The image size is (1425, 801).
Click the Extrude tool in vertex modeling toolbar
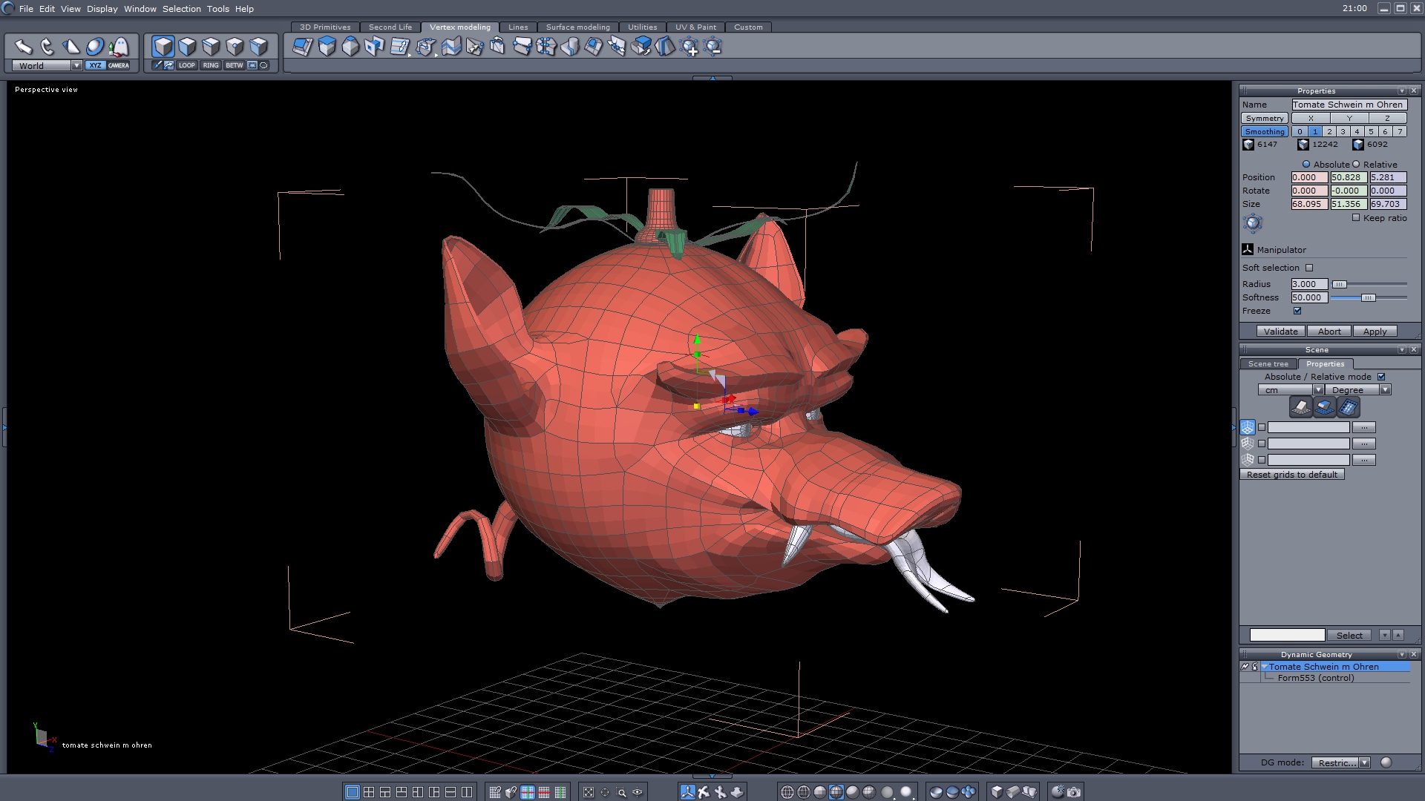click(327, 47)
